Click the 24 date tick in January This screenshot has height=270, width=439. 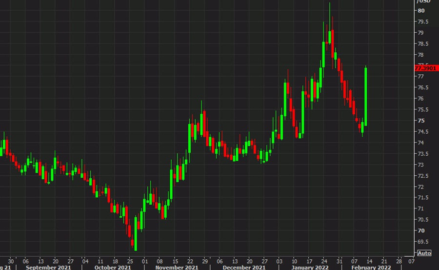pos(324,261)
